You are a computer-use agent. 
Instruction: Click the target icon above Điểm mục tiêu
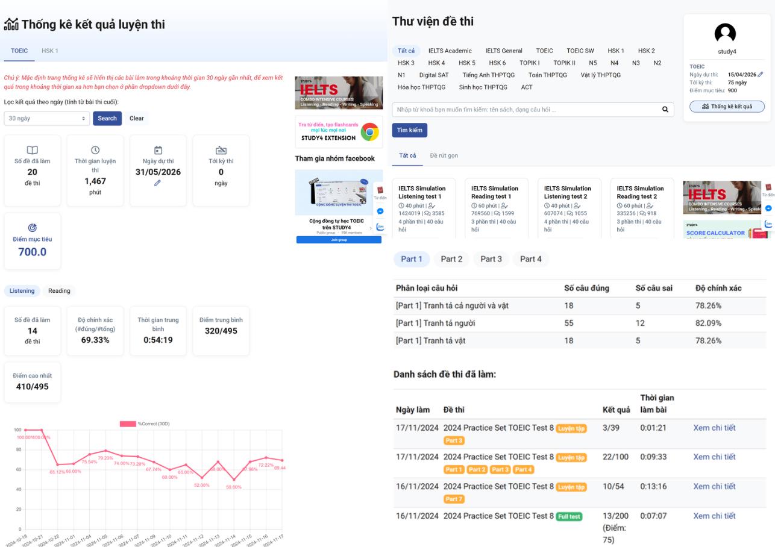[33, 228]
